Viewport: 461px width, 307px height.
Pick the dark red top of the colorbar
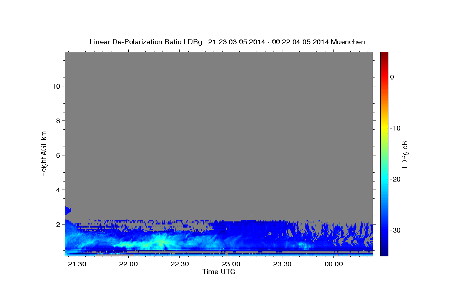(384, 54)
